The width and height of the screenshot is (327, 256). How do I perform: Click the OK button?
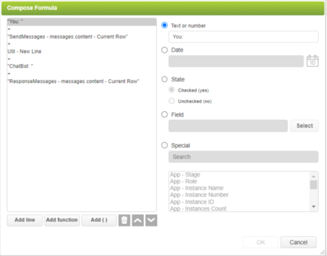[260, 242]
